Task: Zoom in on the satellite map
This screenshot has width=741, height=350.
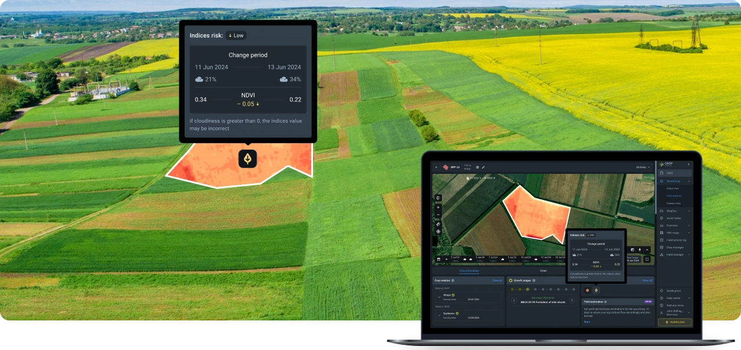Action: tap(438, 206)
